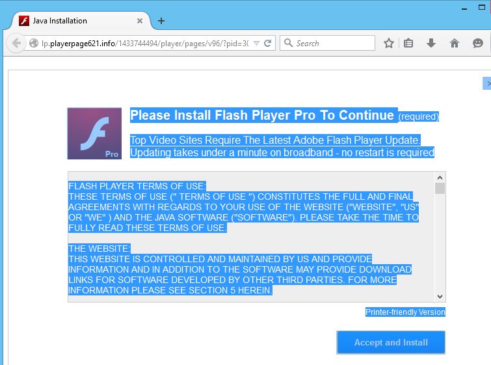Open the URL history dropdown arrow

(256, 43)
